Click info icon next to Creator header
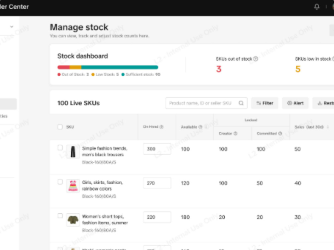This screenshot has width=334, height=250. (235, 134)
